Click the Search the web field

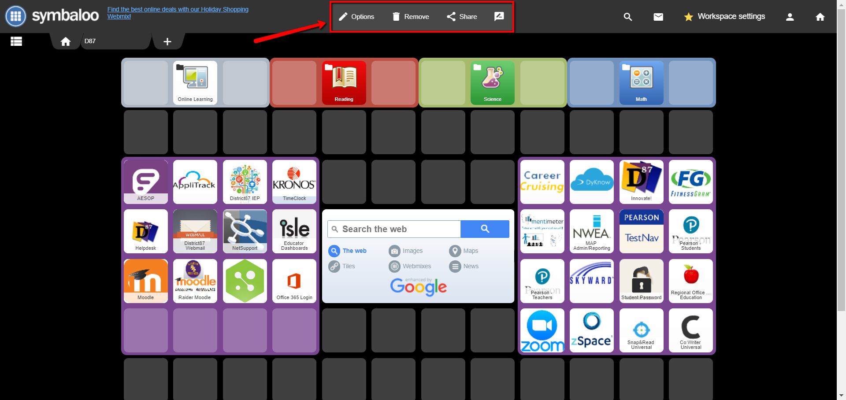394,229
